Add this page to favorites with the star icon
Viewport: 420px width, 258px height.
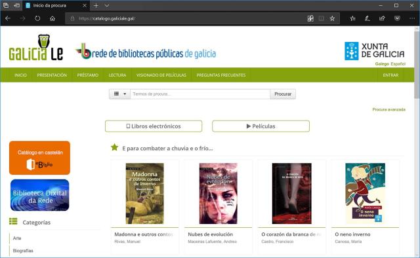pos(333,18)
